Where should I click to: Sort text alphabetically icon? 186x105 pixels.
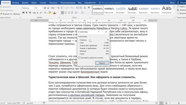(85, 8)
